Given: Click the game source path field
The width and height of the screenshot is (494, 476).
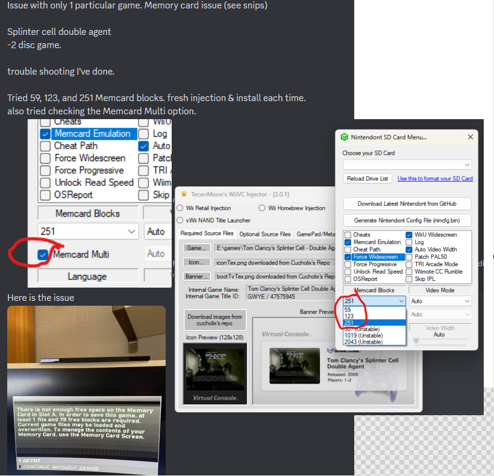Looking at the screenshot, I should [275, 248].
